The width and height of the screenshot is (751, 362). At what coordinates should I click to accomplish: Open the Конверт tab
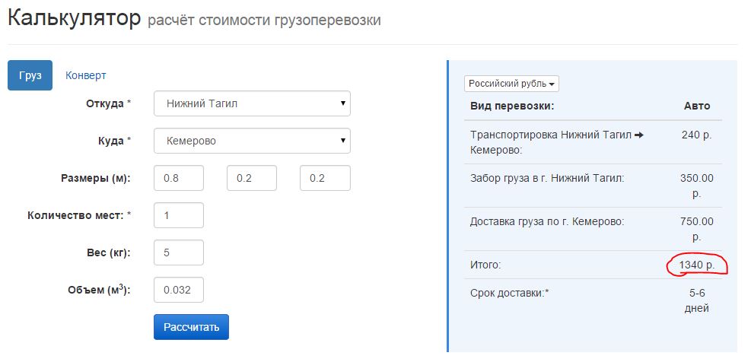(x=85, y=75)
